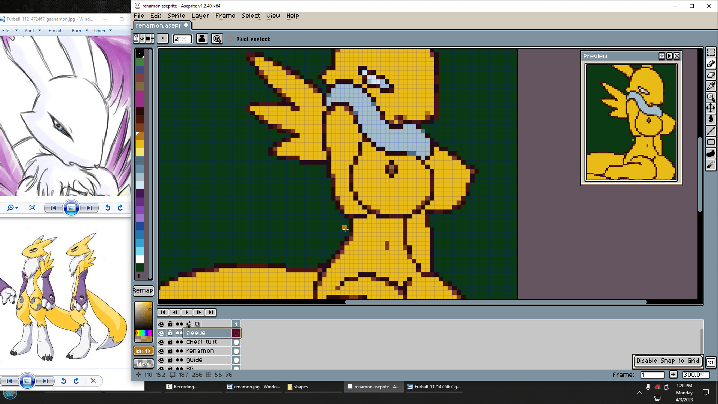Screen dimensions: 718x404
Task: Hide the chest tuft layer
Action: [x=161, y=342]
